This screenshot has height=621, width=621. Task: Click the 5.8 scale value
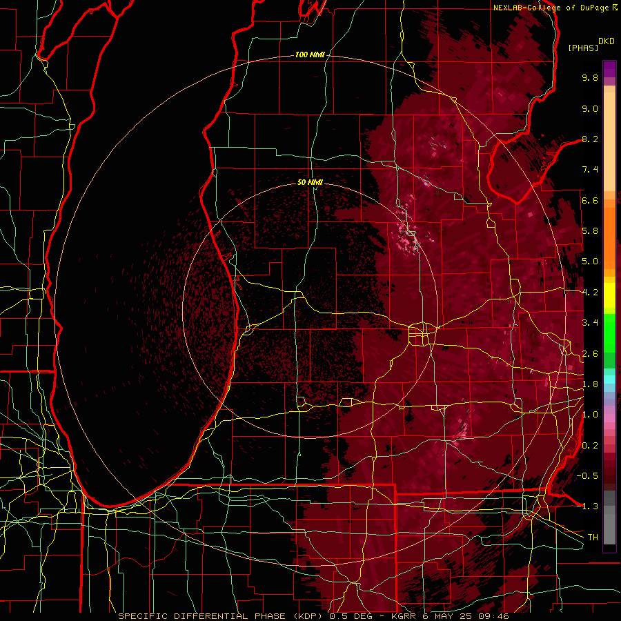[x=590, y=231]
